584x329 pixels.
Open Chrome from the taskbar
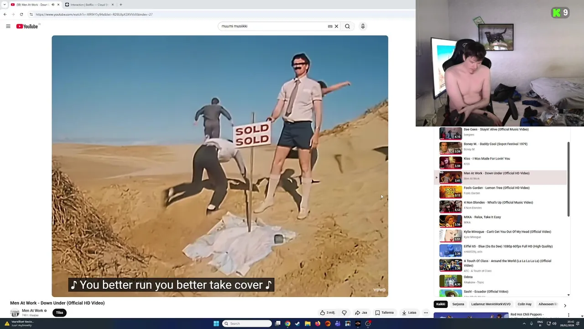tap(287, 324)
